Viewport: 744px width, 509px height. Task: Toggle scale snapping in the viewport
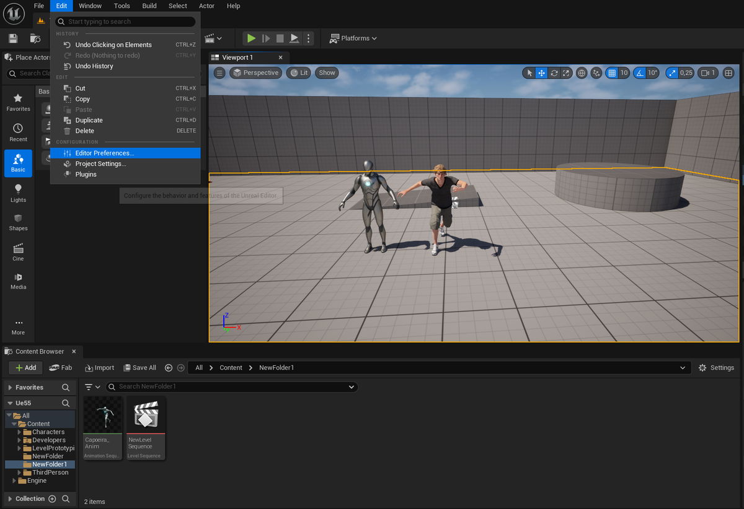click(x=672, y=73)
